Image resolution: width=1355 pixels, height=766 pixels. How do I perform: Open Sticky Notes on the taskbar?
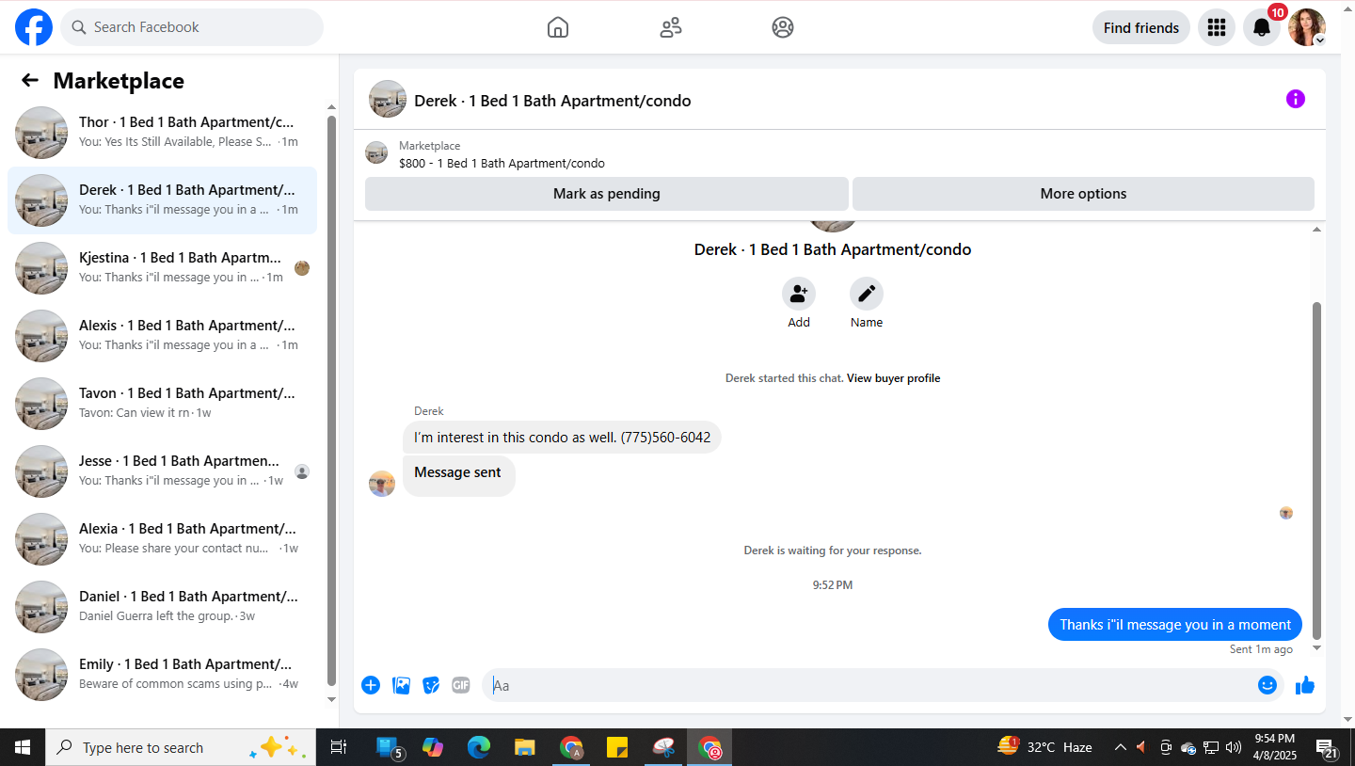pos(617,747)
